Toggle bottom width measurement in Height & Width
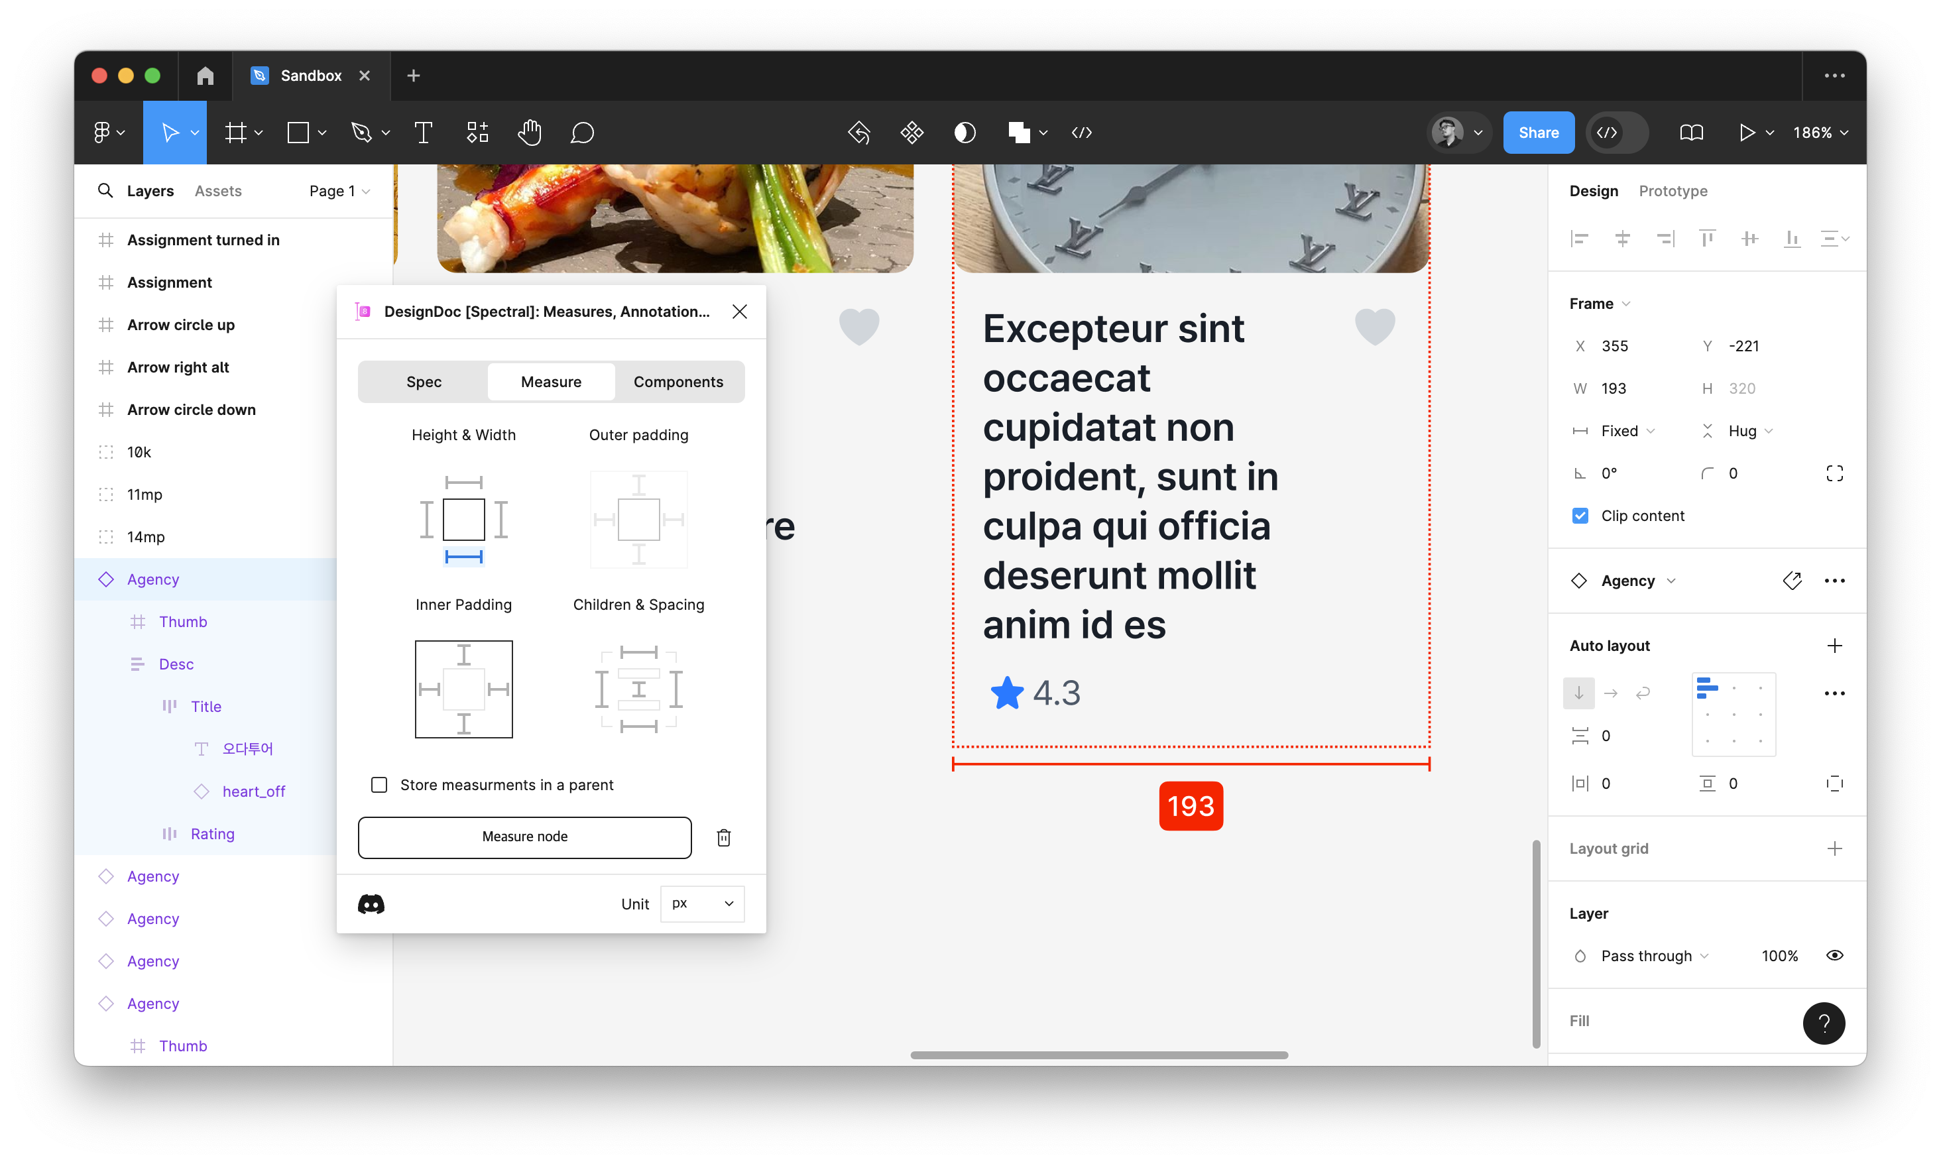 [x=463, y=557]
